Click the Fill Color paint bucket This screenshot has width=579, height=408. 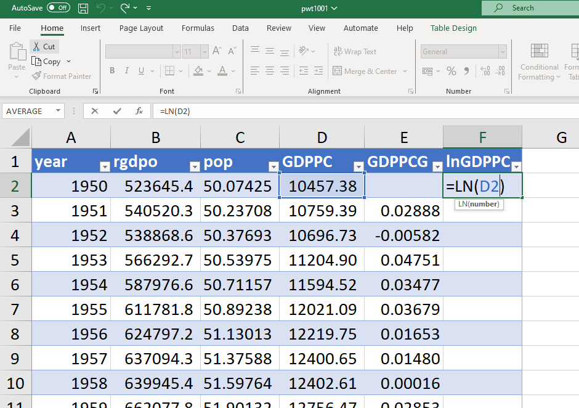pyautogui.click(x=198, y=71)
